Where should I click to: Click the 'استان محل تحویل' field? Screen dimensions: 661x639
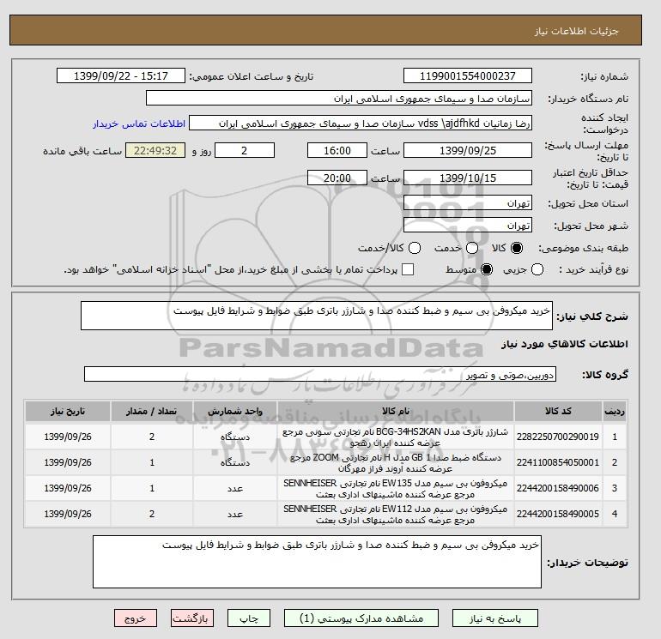tap(468, 203)
